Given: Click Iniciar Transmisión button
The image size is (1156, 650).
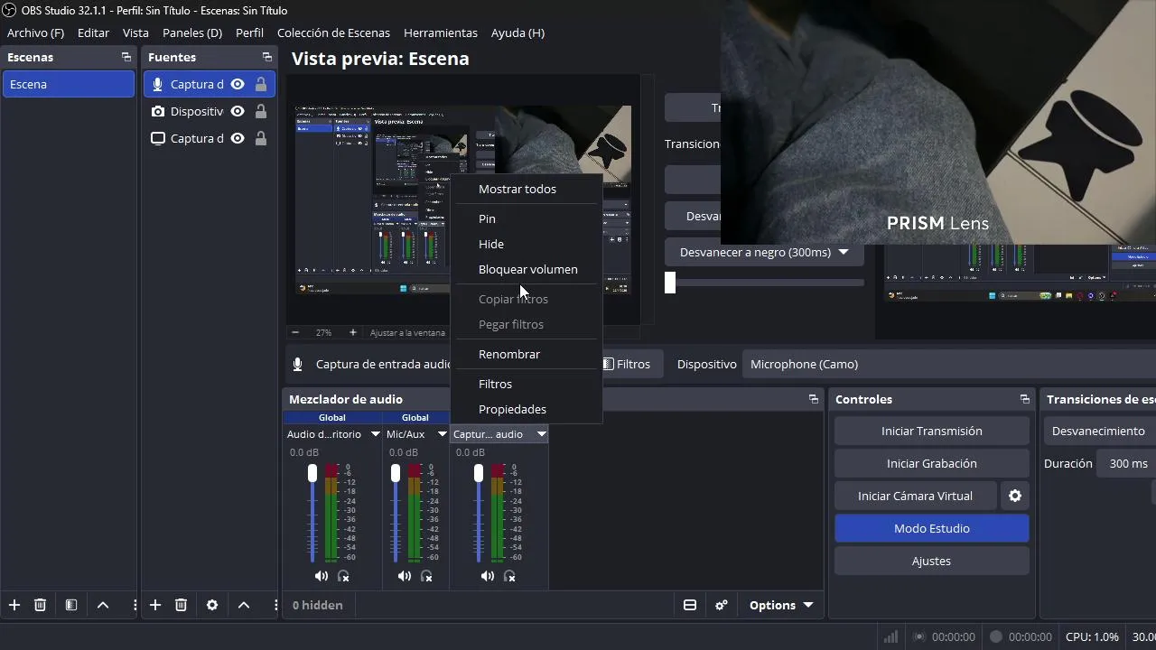Looking at the screenshot, I should click(x=932, y=431).
